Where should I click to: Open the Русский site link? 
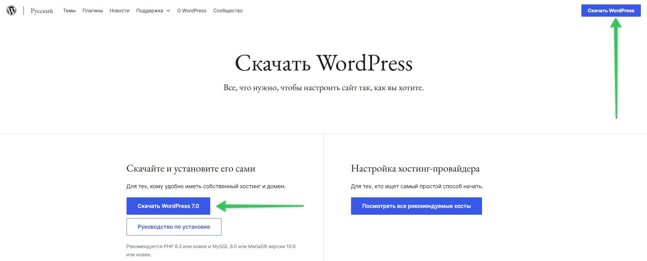[x=42, y=11]
